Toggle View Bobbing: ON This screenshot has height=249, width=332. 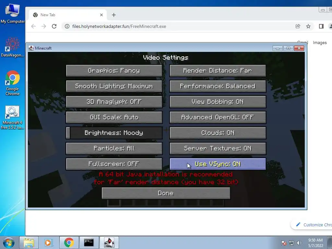[218, 102]
